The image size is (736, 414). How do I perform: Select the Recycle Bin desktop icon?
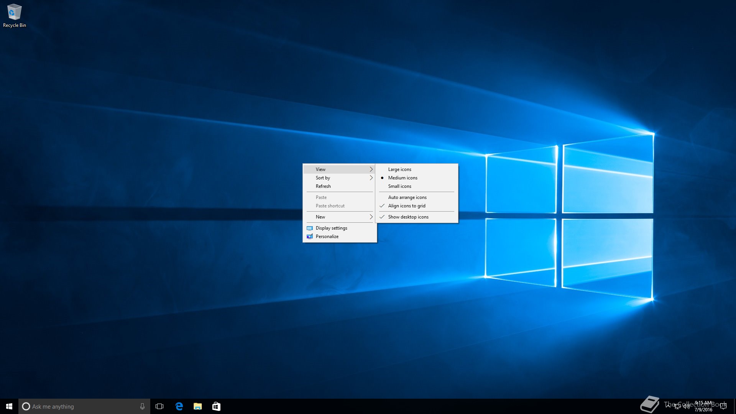click(14, 16)
